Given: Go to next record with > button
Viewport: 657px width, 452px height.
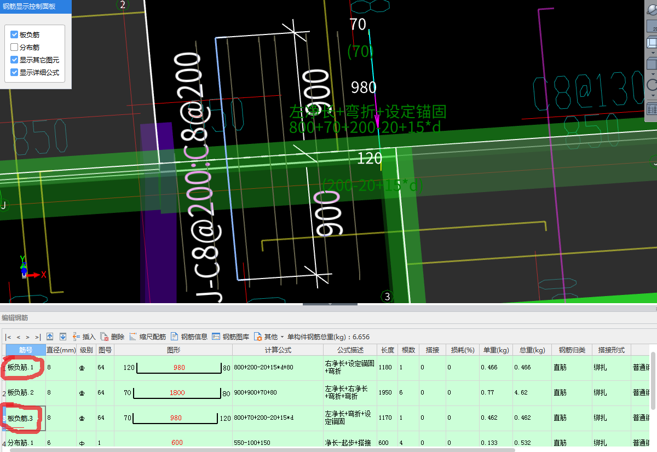Looking at the screenshot, I should [28, 337].
